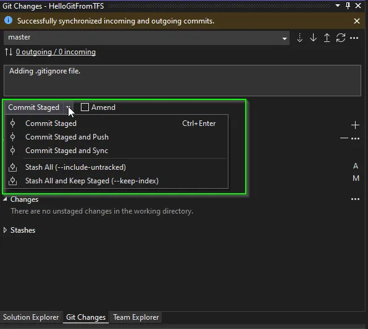This screenshot has width=368, height=329.
Task: Click the Sync circular-arrows icon
Action: click(341, 38)
